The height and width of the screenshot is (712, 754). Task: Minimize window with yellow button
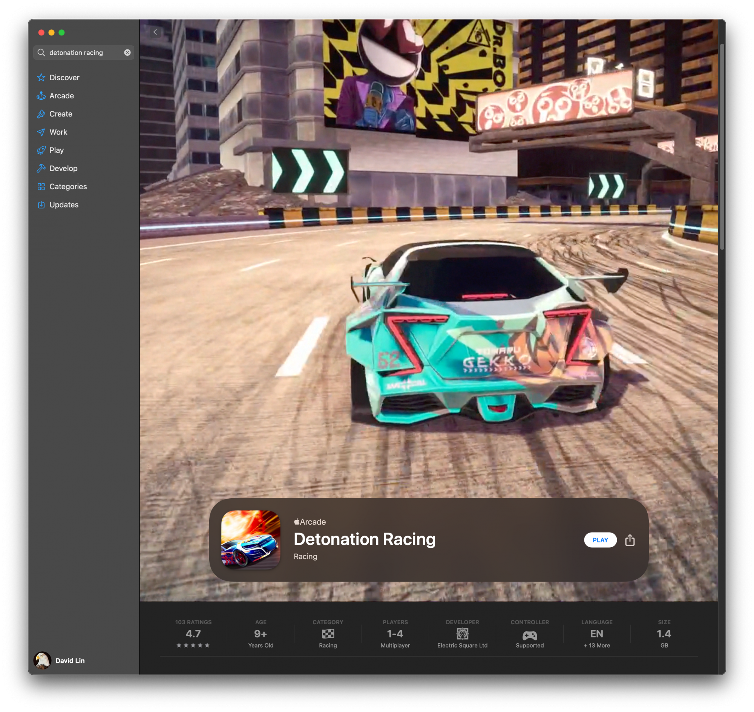pyautogui.click(x=52, y=33)
